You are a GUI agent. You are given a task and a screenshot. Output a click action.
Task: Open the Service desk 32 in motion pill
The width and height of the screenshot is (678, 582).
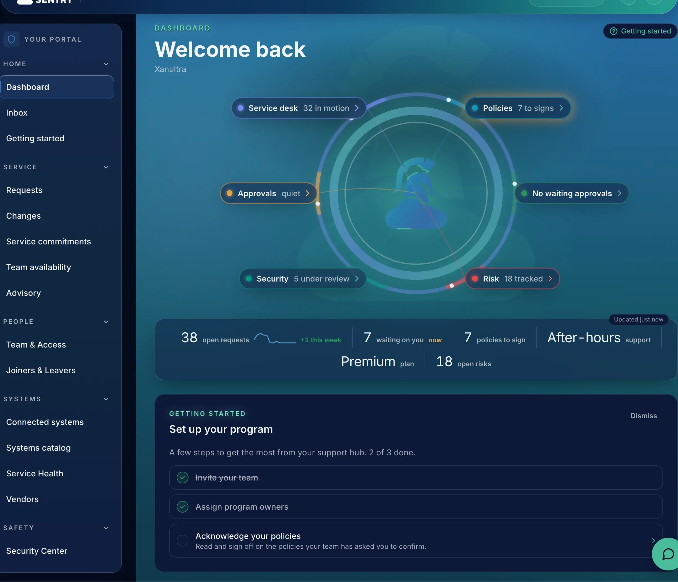click(x=299, y=108)
